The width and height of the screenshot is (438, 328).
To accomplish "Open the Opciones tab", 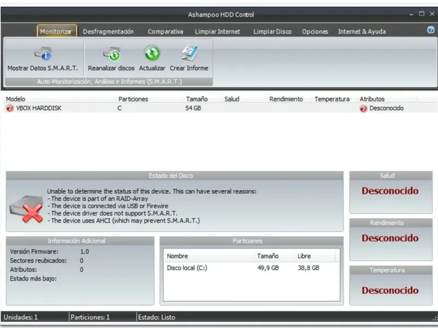I will (x=315, y=32).
